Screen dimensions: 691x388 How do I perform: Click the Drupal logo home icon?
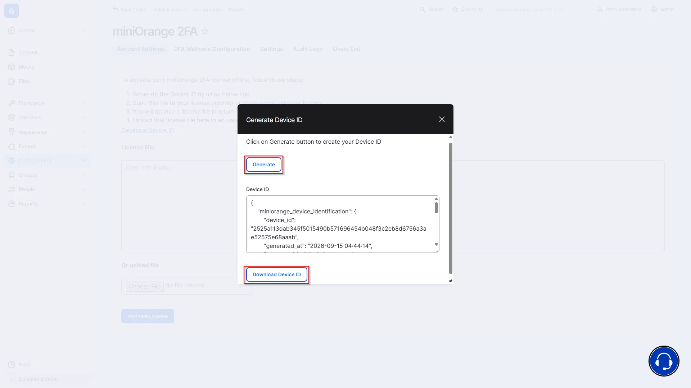tap(12, 11)
